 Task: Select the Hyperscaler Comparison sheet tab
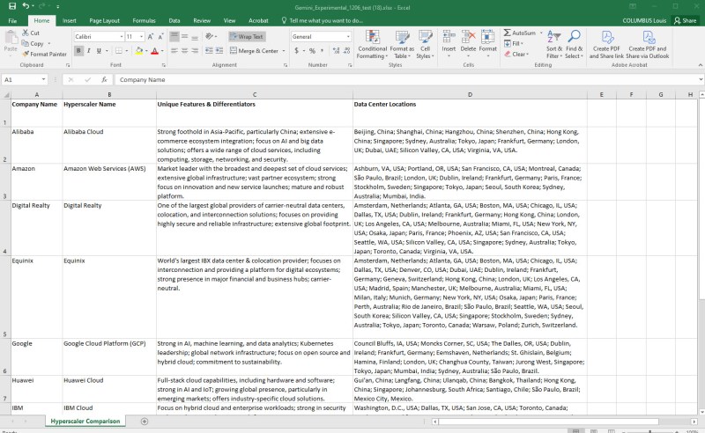(85, 422)
